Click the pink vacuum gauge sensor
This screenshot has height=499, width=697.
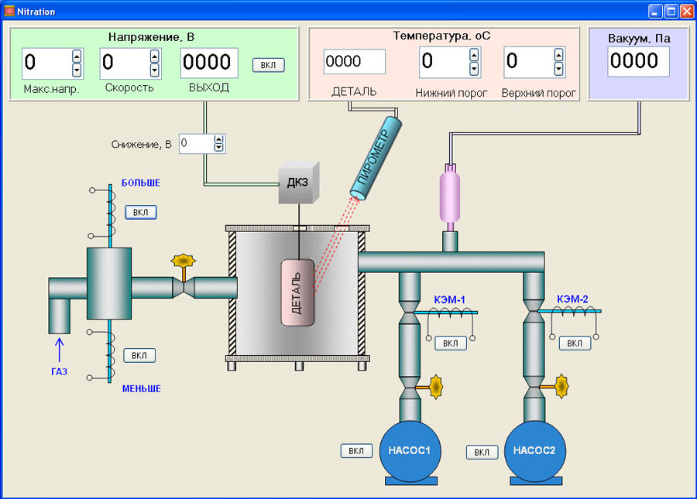click(450, 197)
